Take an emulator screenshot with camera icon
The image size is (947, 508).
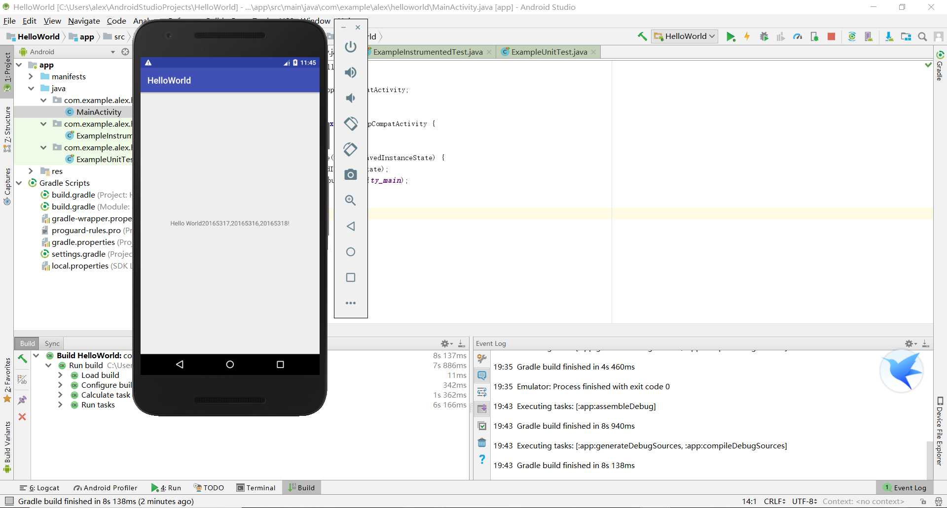pyautogui.click(x=351, y=174)
